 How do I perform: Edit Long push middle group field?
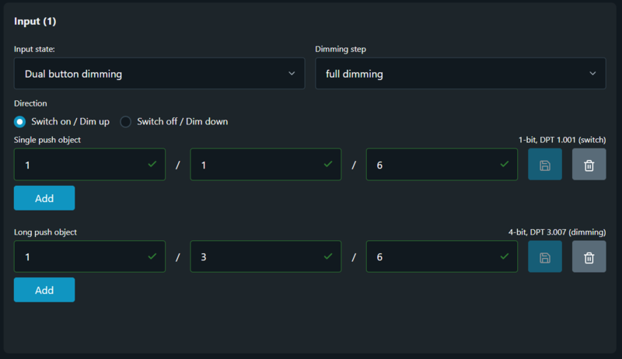pyautogui.click(x=257, y=256)
